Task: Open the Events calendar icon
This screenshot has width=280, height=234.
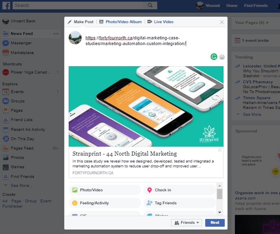Action: point(6,92)
